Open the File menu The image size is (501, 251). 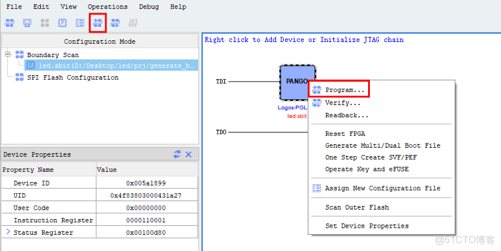click(x=14, y=7)
